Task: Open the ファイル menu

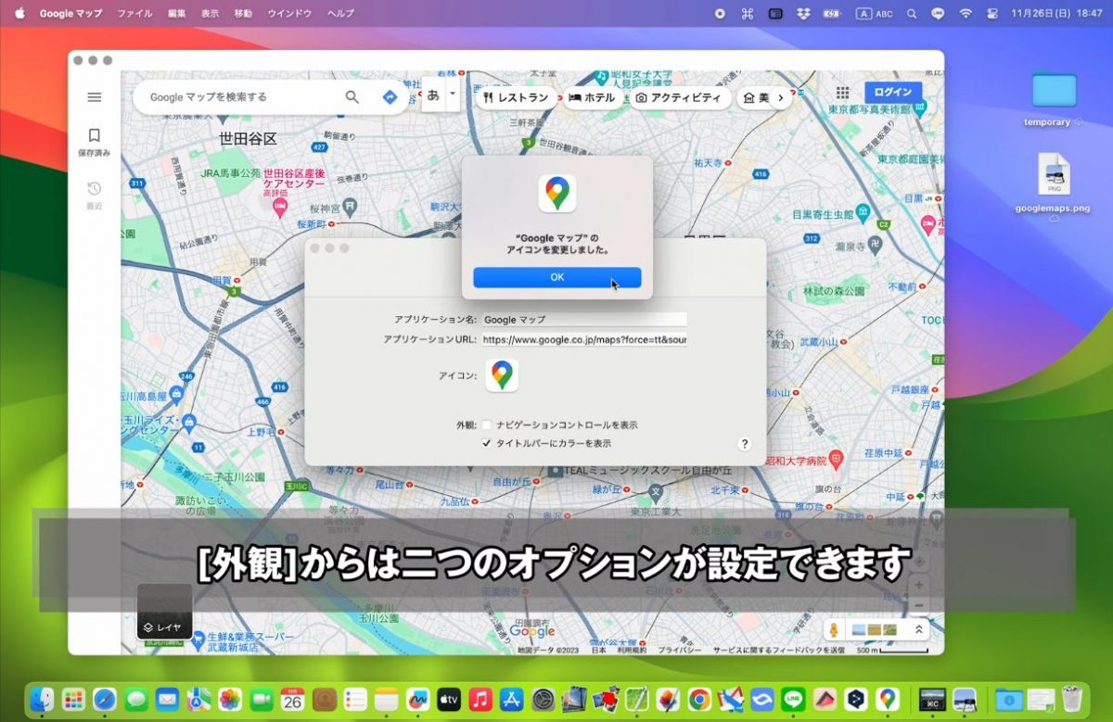Action: pyautogui.click(x=135, y=14)
